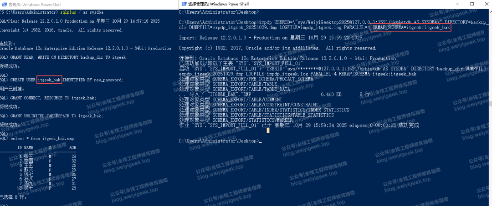The image size is (492, 206).
Task: Click 'Copyright (c) 1982, 2017, Oracle and/or its affiliates' line
Action: coord(278,48)
